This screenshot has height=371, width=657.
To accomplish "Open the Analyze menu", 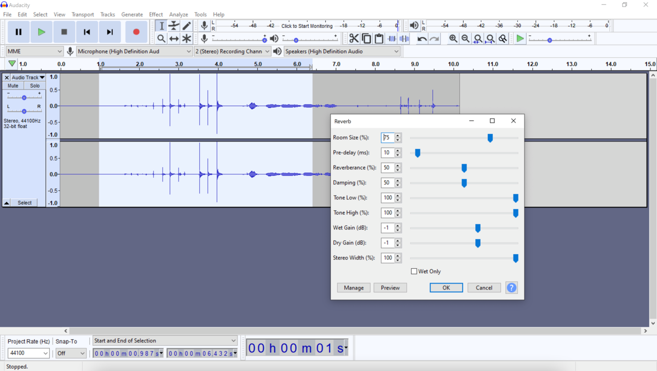I will 178,14.
